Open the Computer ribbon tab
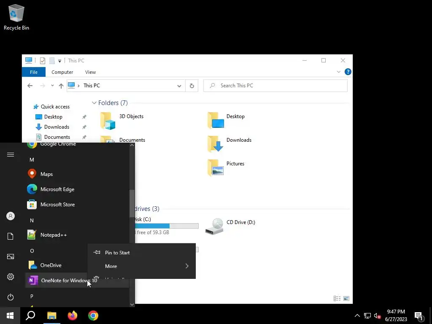Screen dimensions: 432x324 [62, 72]
